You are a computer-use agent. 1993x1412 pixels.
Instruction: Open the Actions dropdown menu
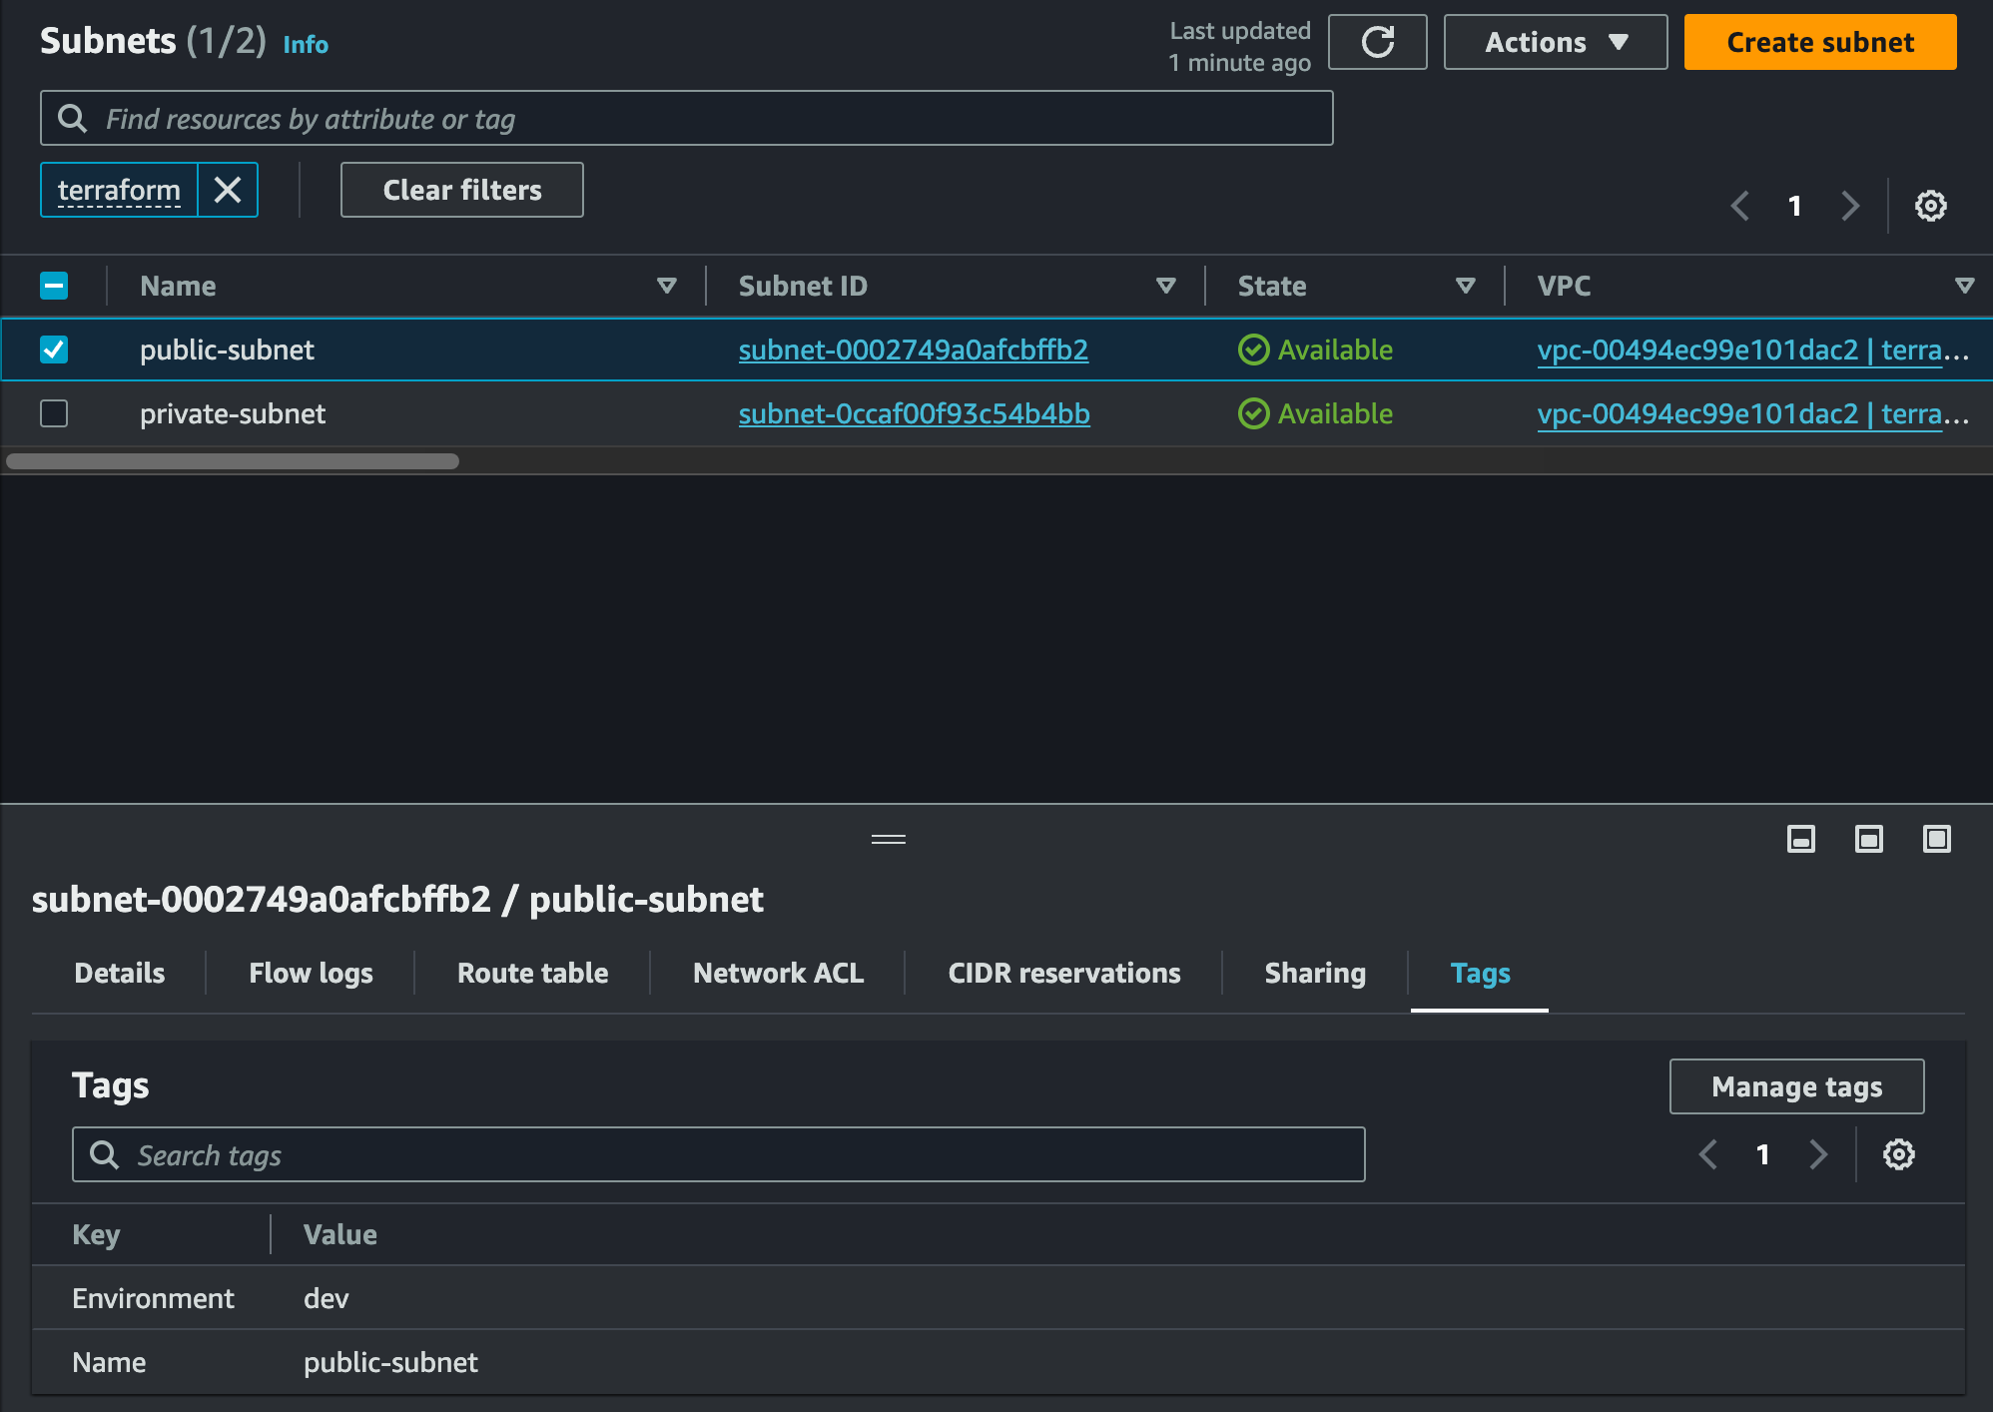point(1555,42)
